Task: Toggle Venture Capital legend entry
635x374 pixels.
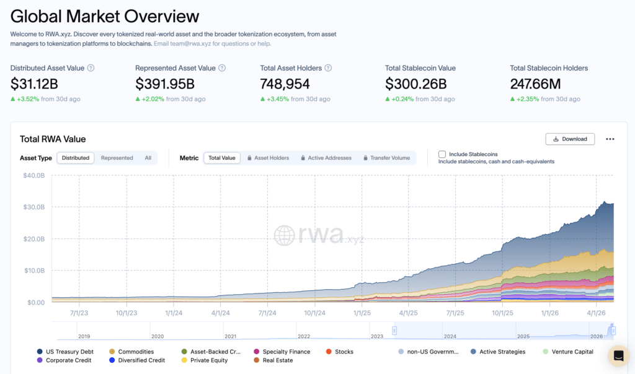Action: [x=568, y=352]
